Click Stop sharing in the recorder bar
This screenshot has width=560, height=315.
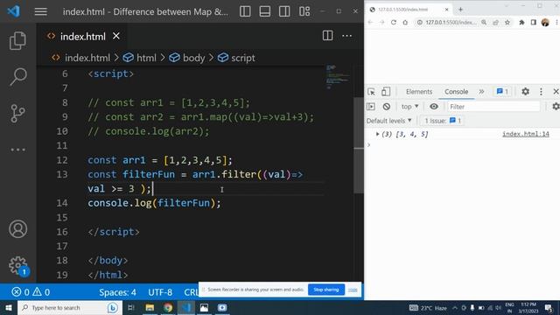[x=326, y=290]
